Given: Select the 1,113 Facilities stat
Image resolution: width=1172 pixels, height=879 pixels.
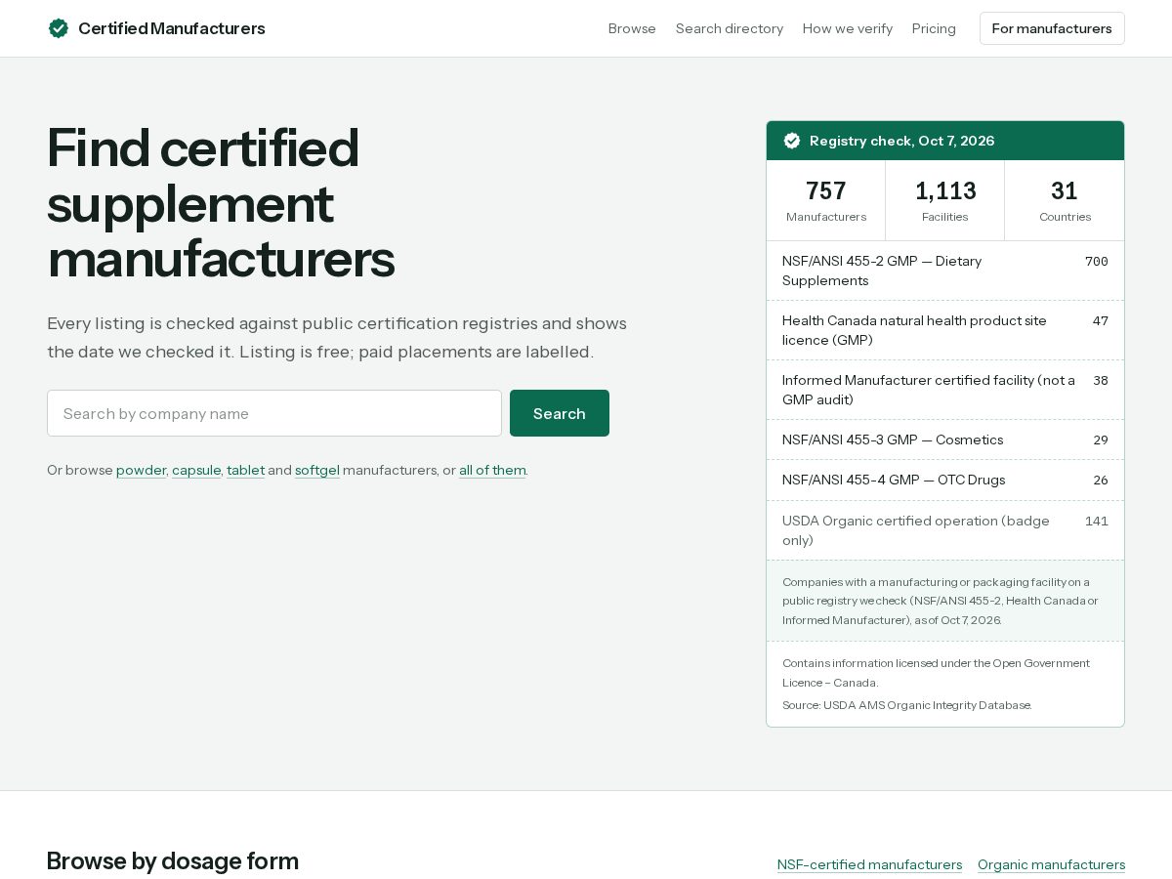Looking at the screenshot, I should coord(945,200).
